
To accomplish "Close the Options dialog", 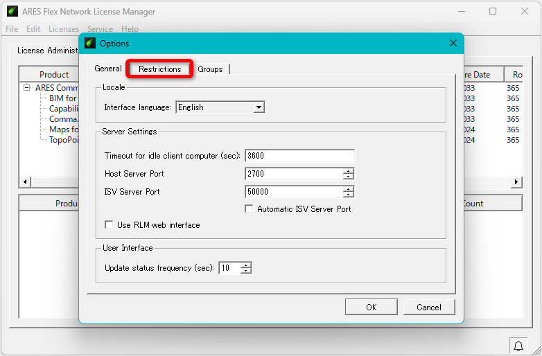I will [x=453, y=43].
